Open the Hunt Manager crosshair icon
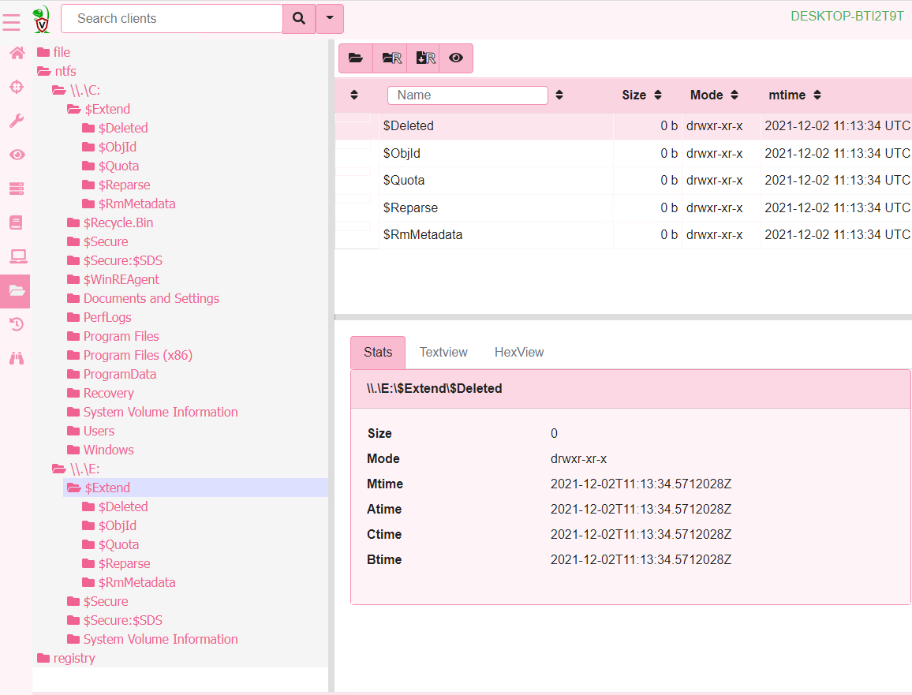 pyautogui.click(x=16, y=87)
